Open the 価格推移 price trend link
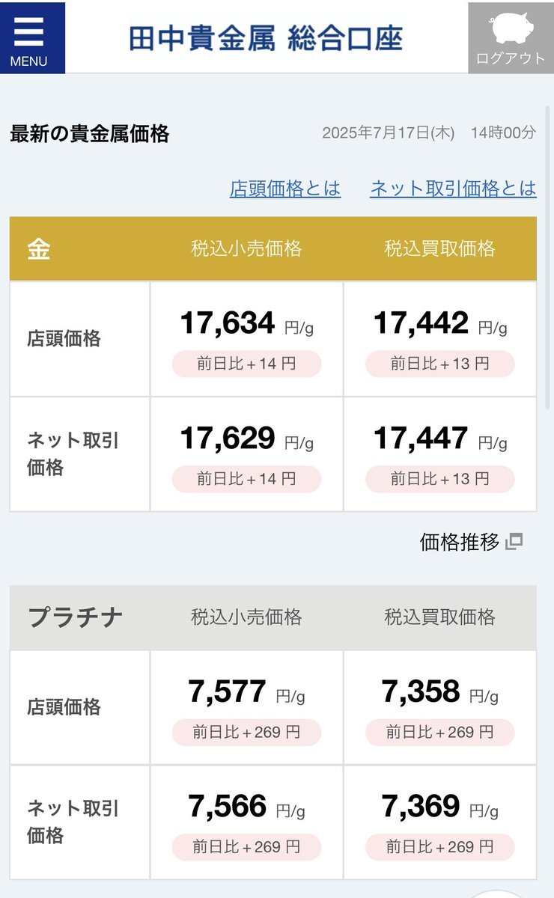The width and height of the screenshot is (554, 898). click(460, 542)
